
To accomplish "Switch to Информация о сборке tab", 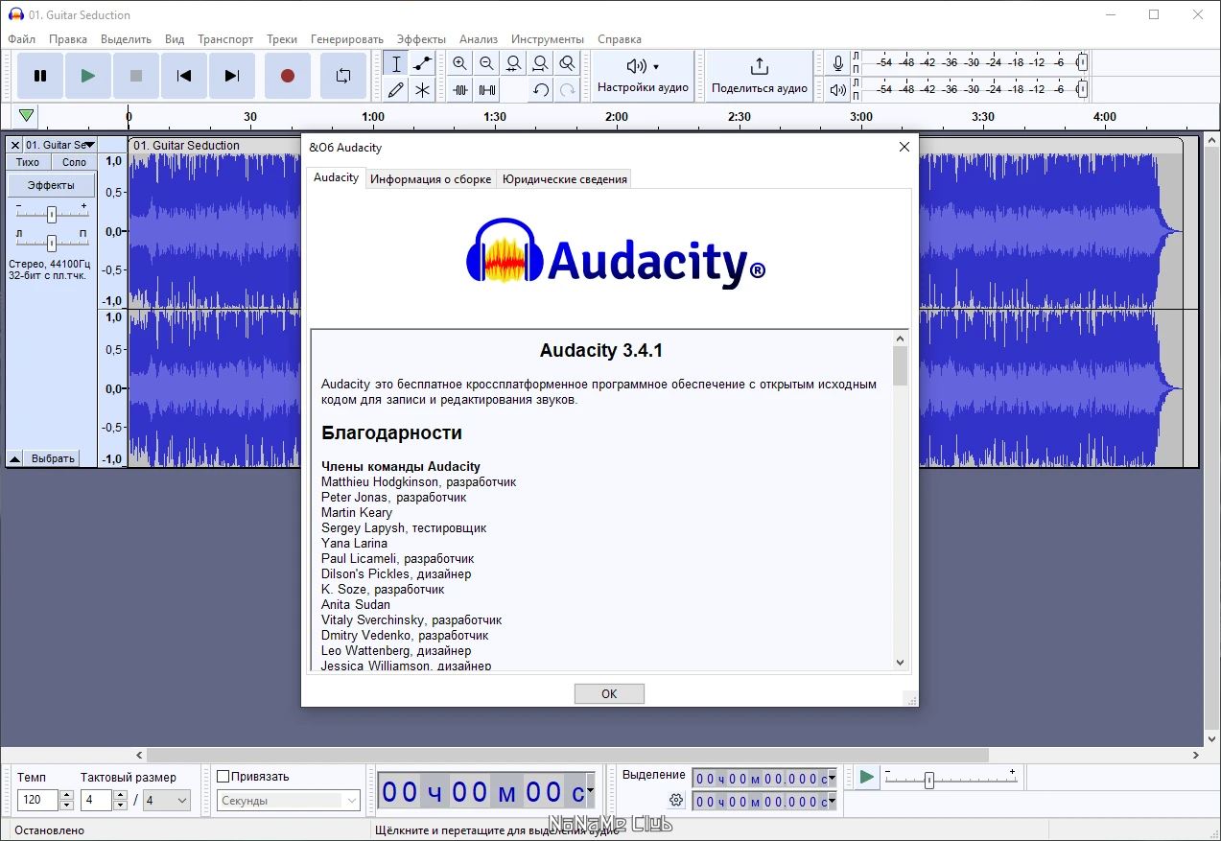I will 431,179.
